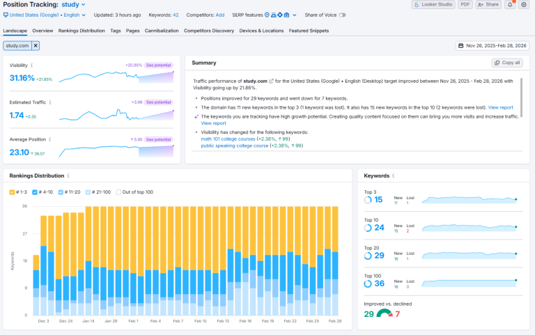The height and width of the screenshot is (335, 535).
Task: Switch to the Rankings Distribution tab
Action: 82,31
